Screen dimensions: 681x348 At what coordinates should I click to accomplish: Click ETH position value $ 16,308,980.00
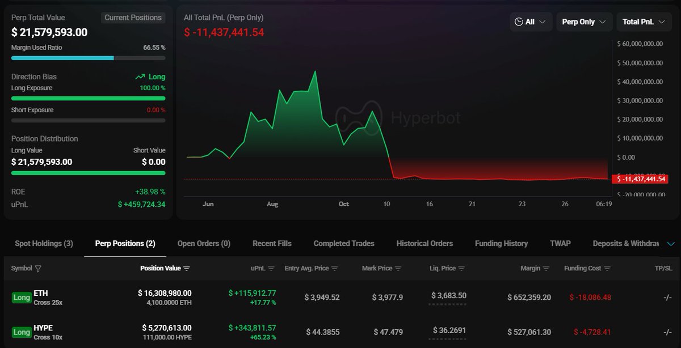(165, 293)
